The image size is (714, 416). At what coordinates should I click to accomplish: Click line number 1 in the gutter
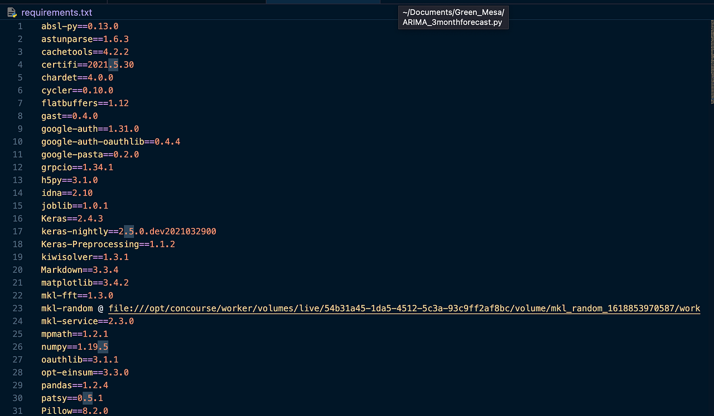(x=20, y=26)
